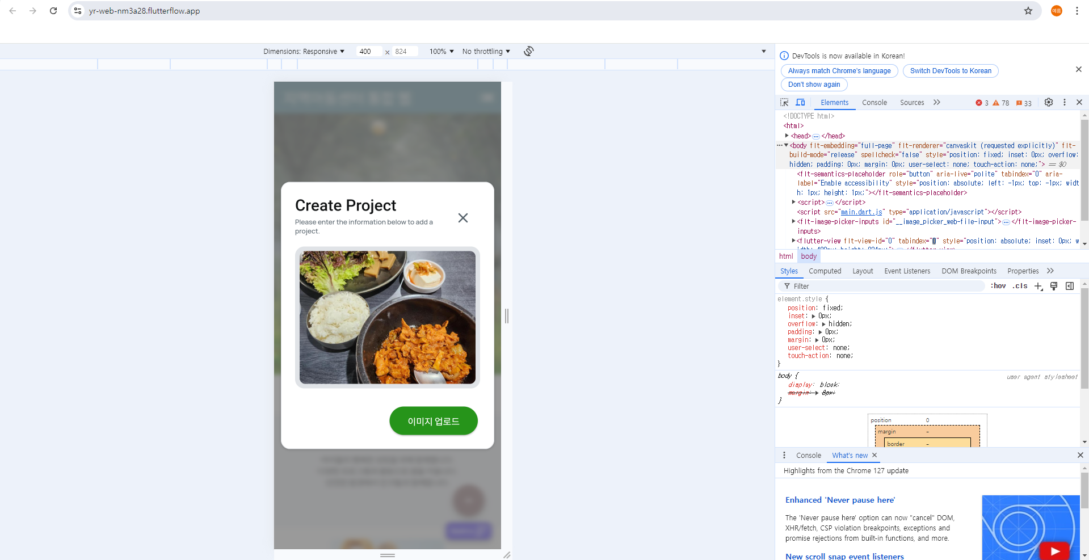
Task: Open the No throttling dropdown
Action: click(486, 51)
